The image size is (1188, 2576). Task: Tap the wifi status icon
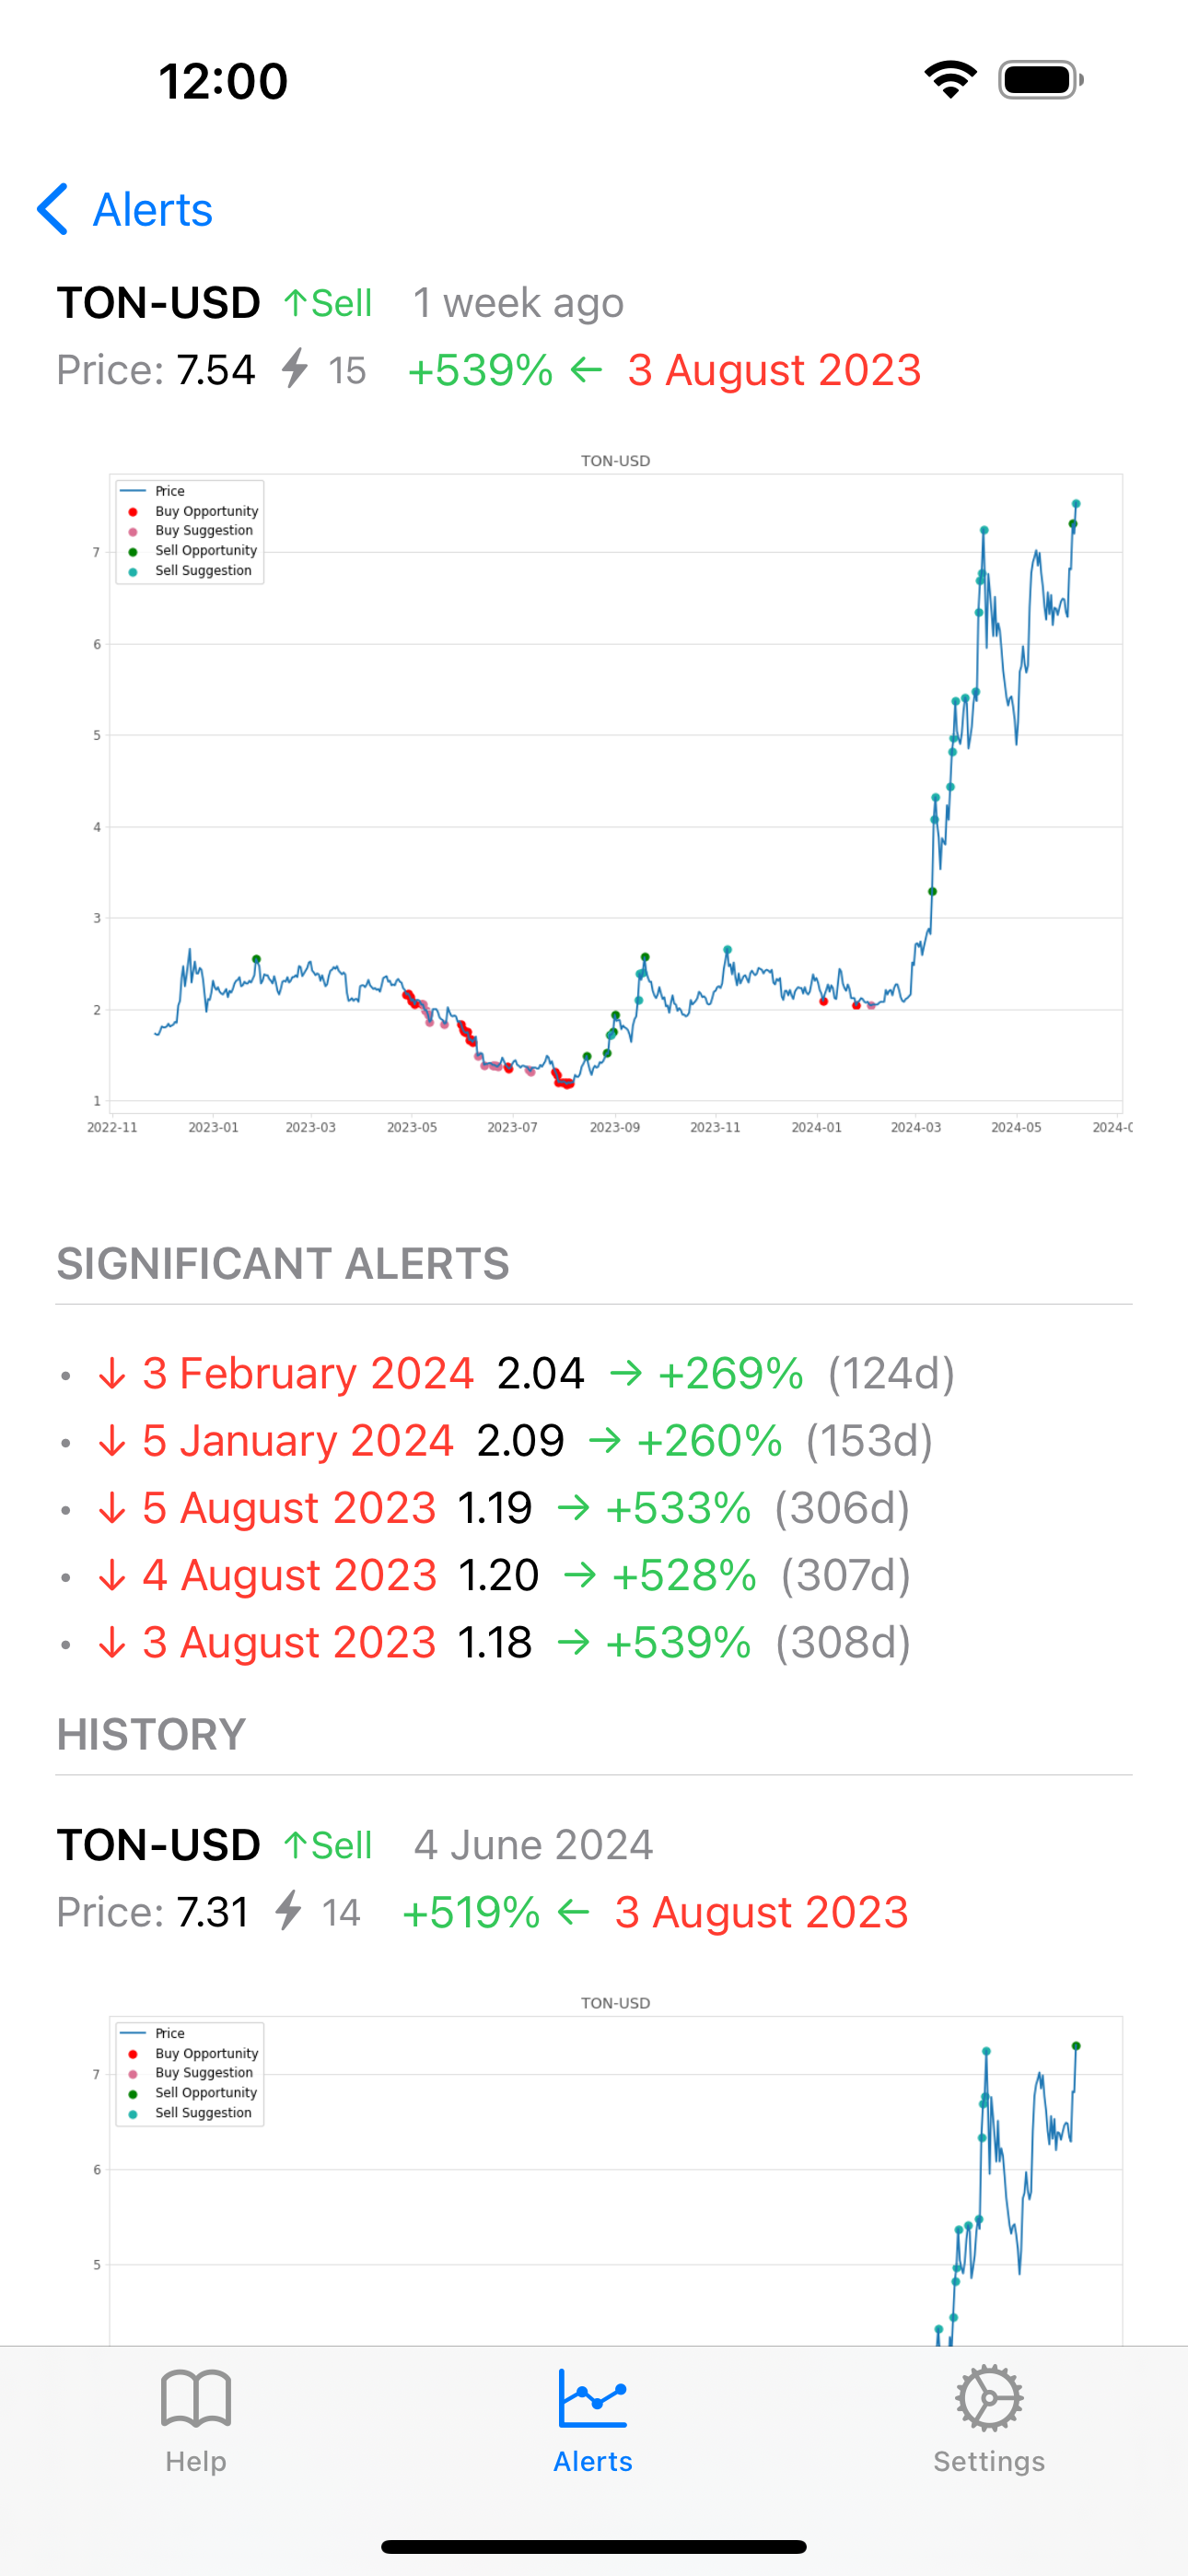[950, 80]
